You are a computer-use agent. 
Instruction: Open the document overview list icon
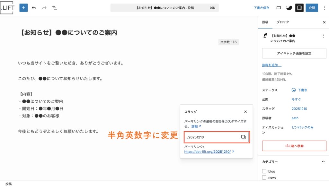(x=55, y=8)
